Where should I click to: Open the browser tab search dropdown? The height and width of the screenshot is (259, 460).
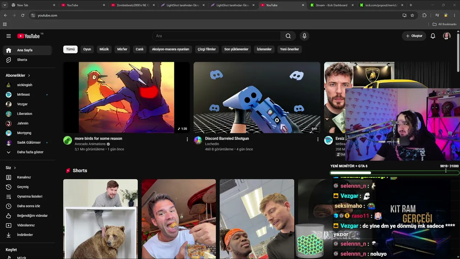pos(5,5)
